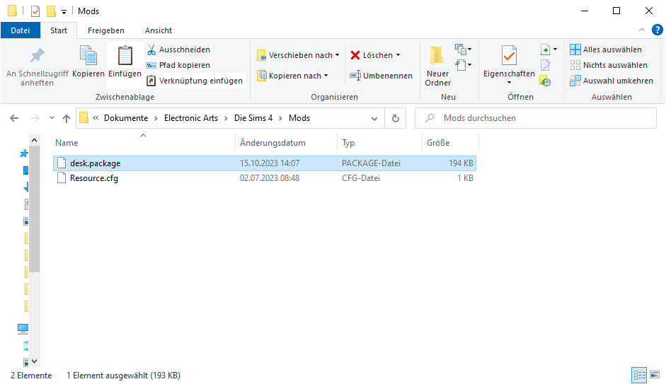Open the blue help question mark

coord(657,30)
